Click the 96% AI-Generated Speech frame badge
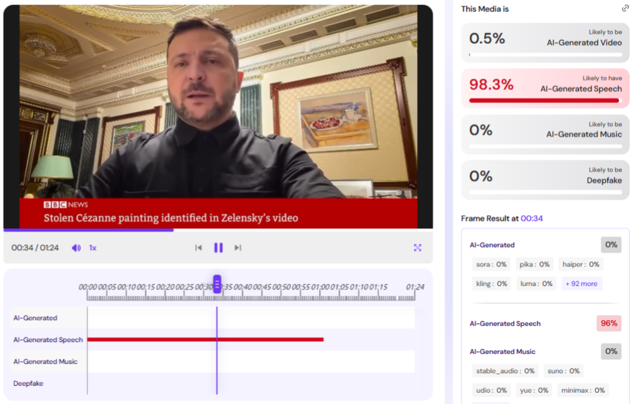Image resolution: width=634 pixels, height=404 pixels. (x=609, y=323)
